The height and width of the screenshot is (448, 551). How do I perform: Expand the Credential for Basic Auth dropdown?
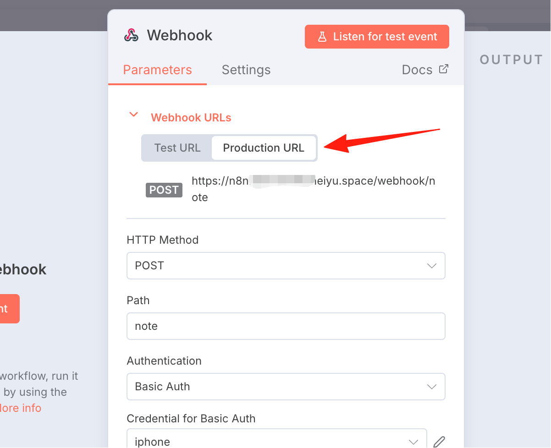pyautogui.click(x=277, y=439)
